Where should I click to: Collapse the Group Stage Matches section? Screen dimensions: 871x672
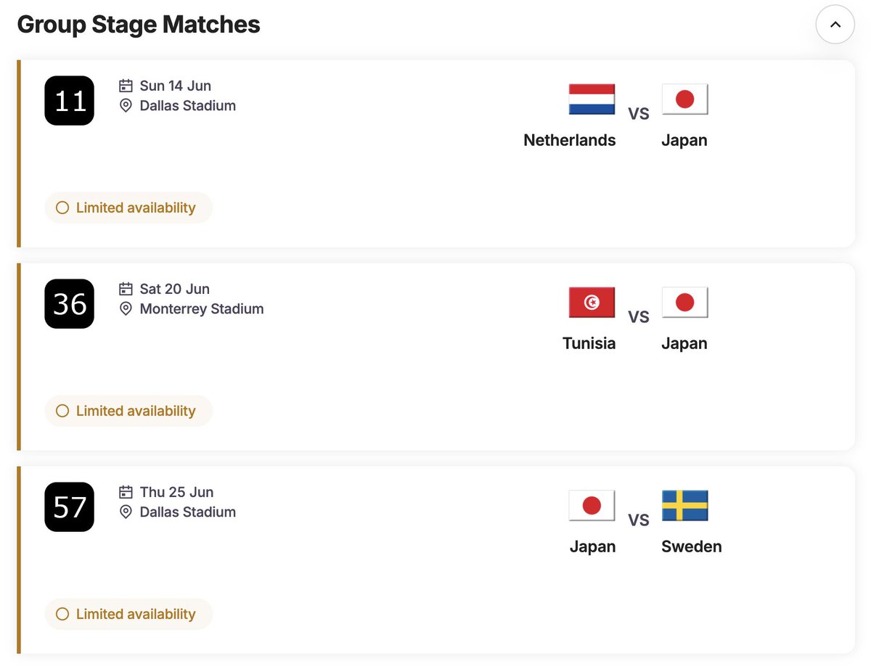pos(835,25)
